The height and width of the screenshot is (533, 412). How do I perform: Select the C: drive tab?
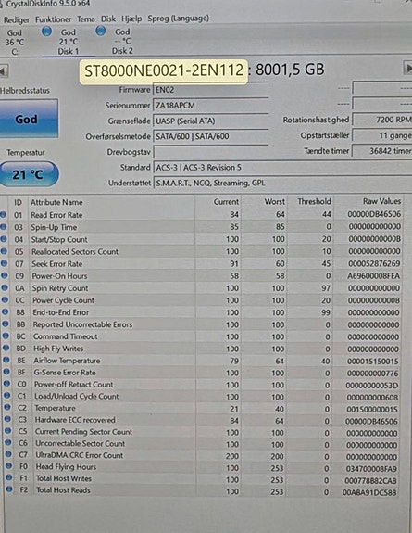(15, 42)
